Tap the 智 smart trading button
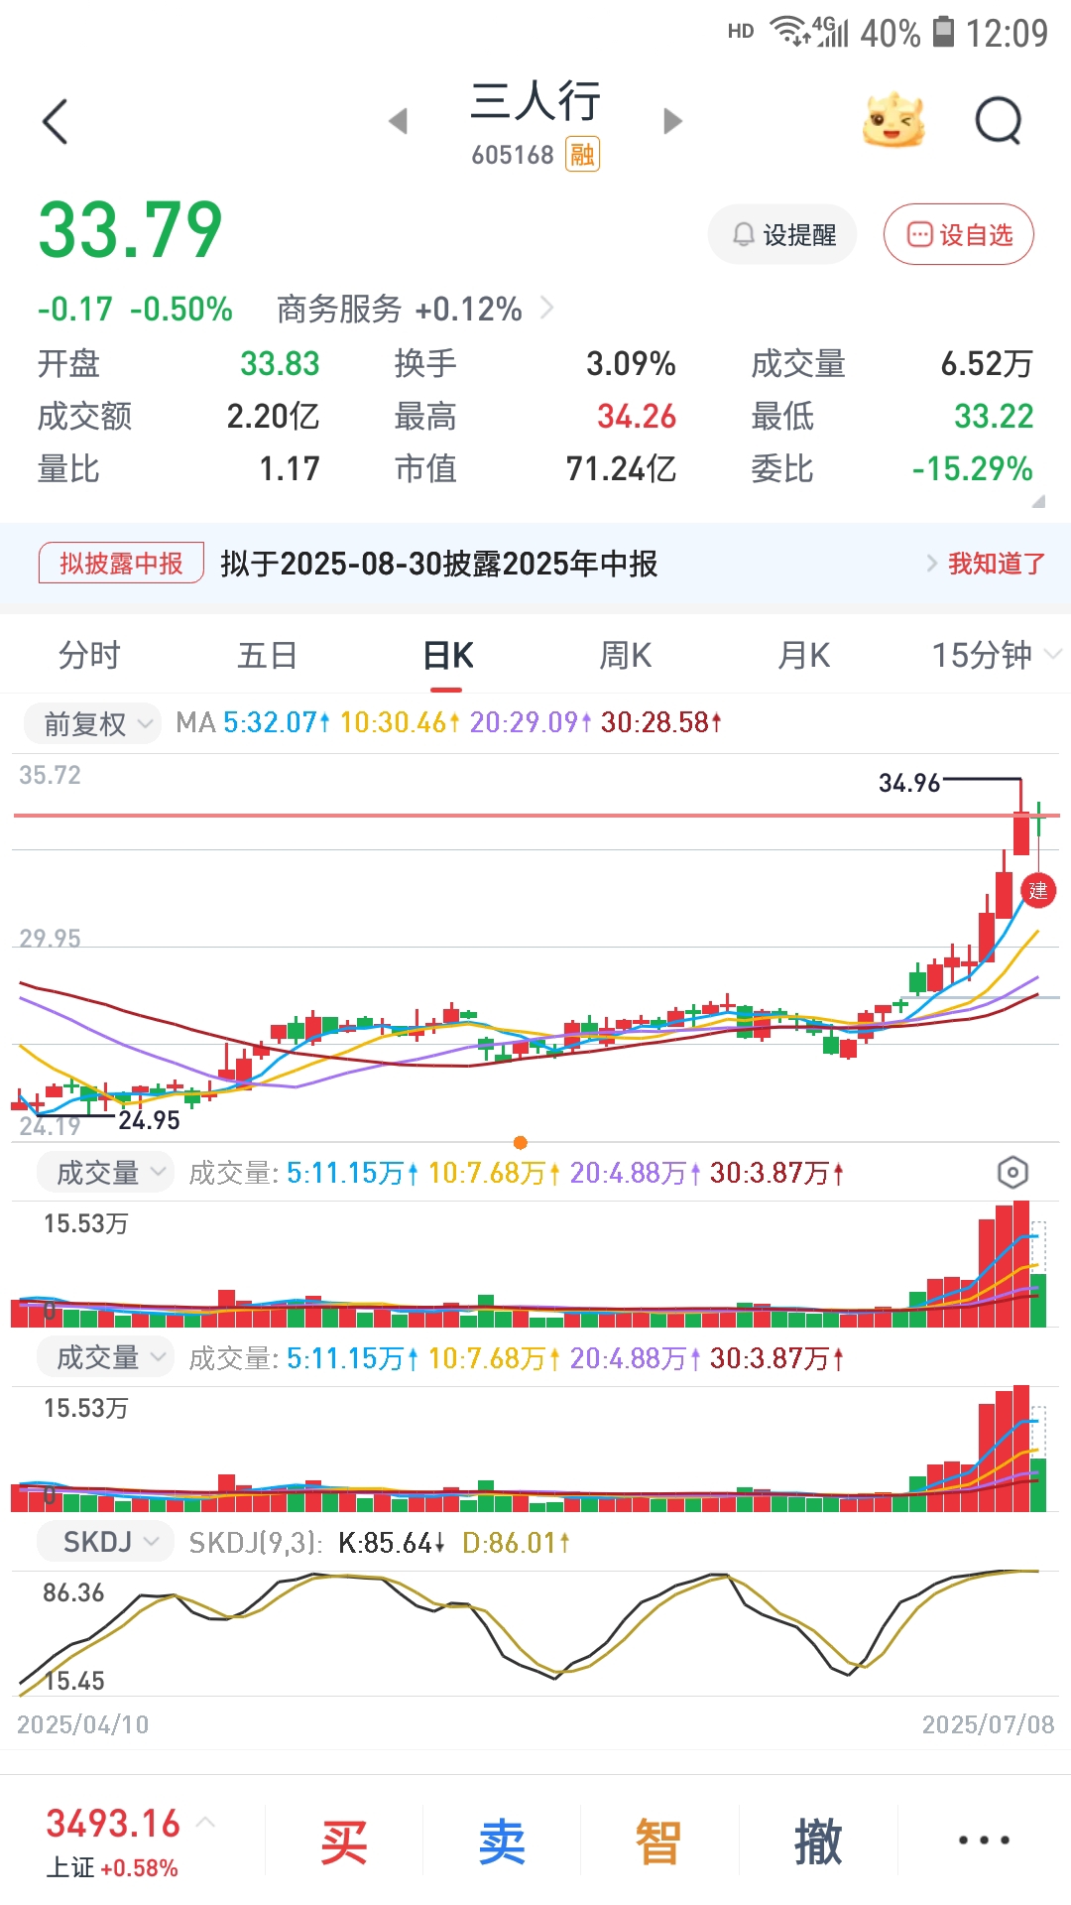The width and height of the screenshot is (1071, 1905). click(x=659, y=1841)
